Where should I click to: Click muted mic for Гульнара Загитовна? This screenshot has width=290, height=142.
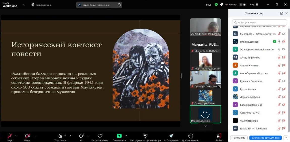click(279, 81)
